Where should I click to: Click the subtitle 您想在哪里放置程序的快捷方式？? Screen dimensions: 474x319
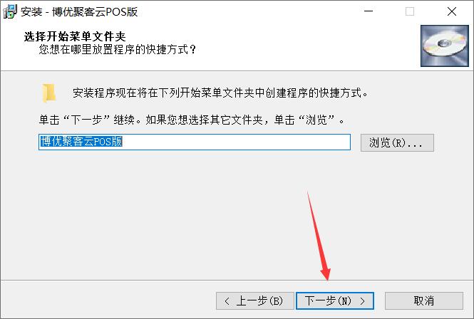(118, 49)
